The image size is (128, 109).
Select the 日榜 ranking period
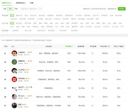click(x=5, y=9)
